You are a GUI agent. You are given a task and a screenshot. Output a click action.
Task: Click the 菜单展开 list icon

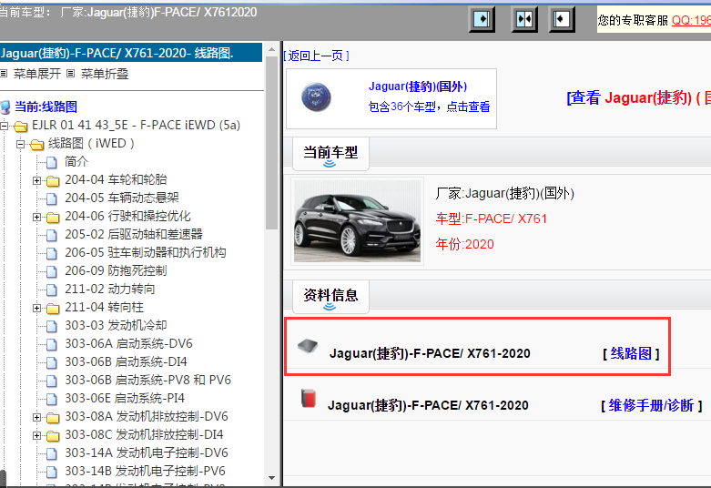[4, 73]
